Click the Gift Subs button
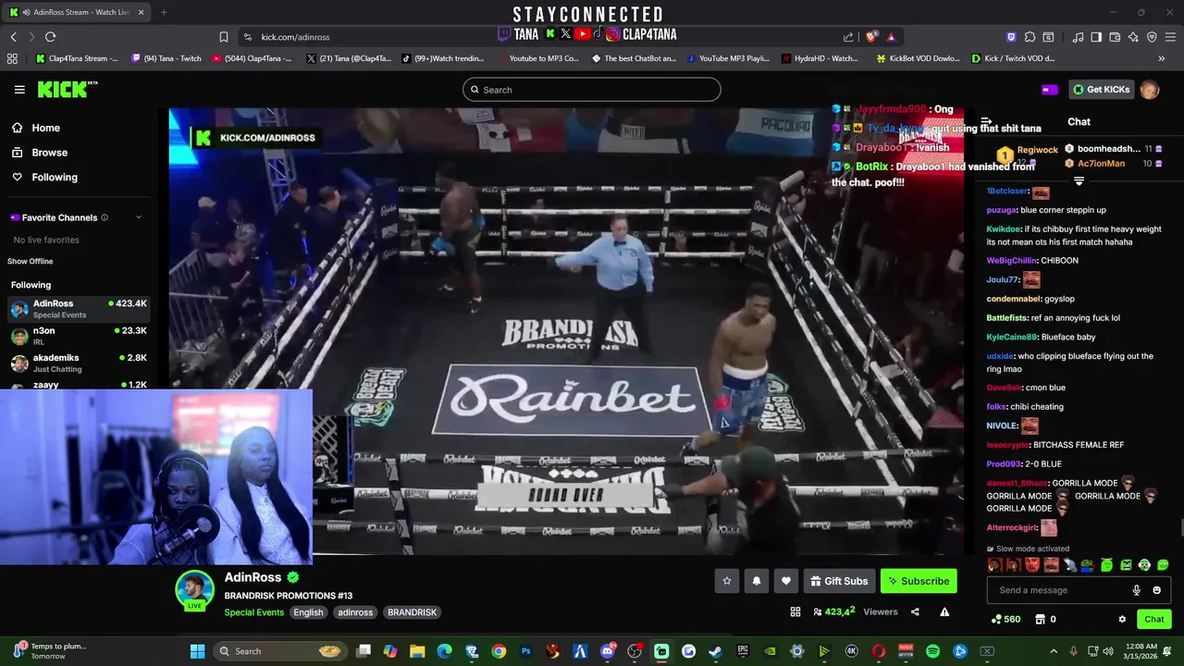Viewport: 1184px width, 666px height. click(x=839, y=581)
